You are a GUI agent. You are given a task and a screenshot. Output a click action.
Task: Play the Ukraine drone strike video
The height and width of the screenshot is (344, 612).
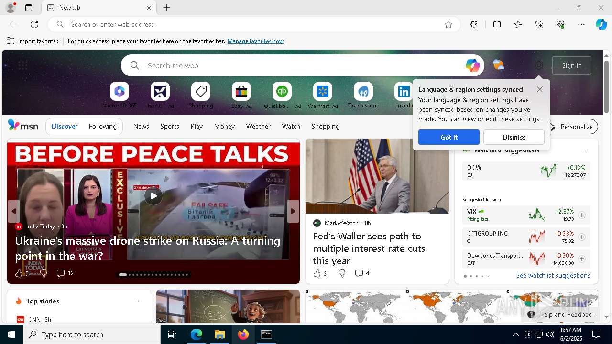click(x=153, y=195)
